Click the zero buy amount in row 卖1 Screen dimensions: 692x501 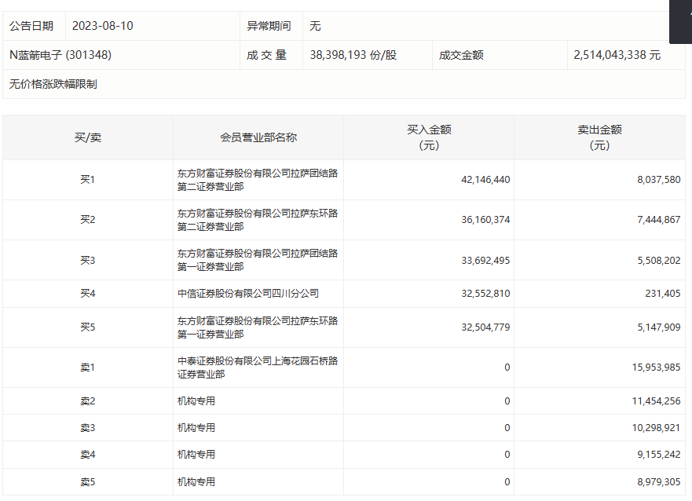pos(507,368)
